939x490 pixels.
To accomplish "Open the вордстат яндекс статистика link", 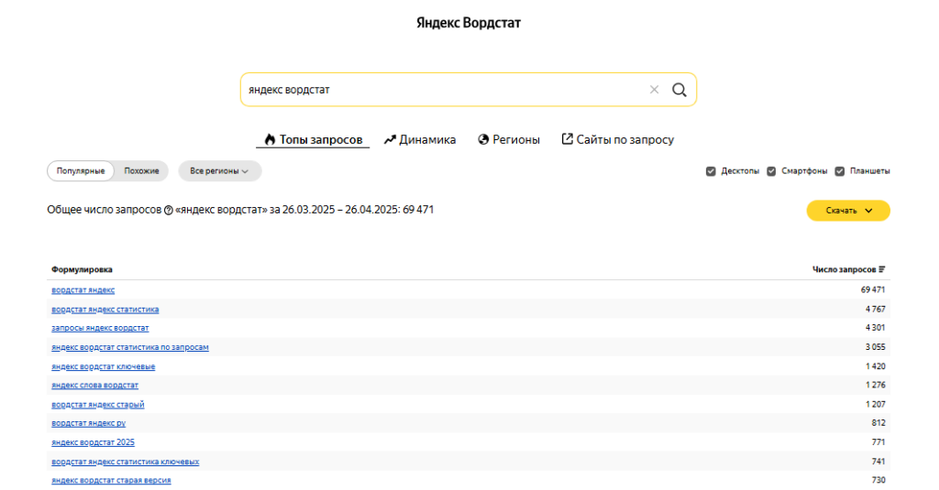I will pyautogui.click(x=105, y=310).
